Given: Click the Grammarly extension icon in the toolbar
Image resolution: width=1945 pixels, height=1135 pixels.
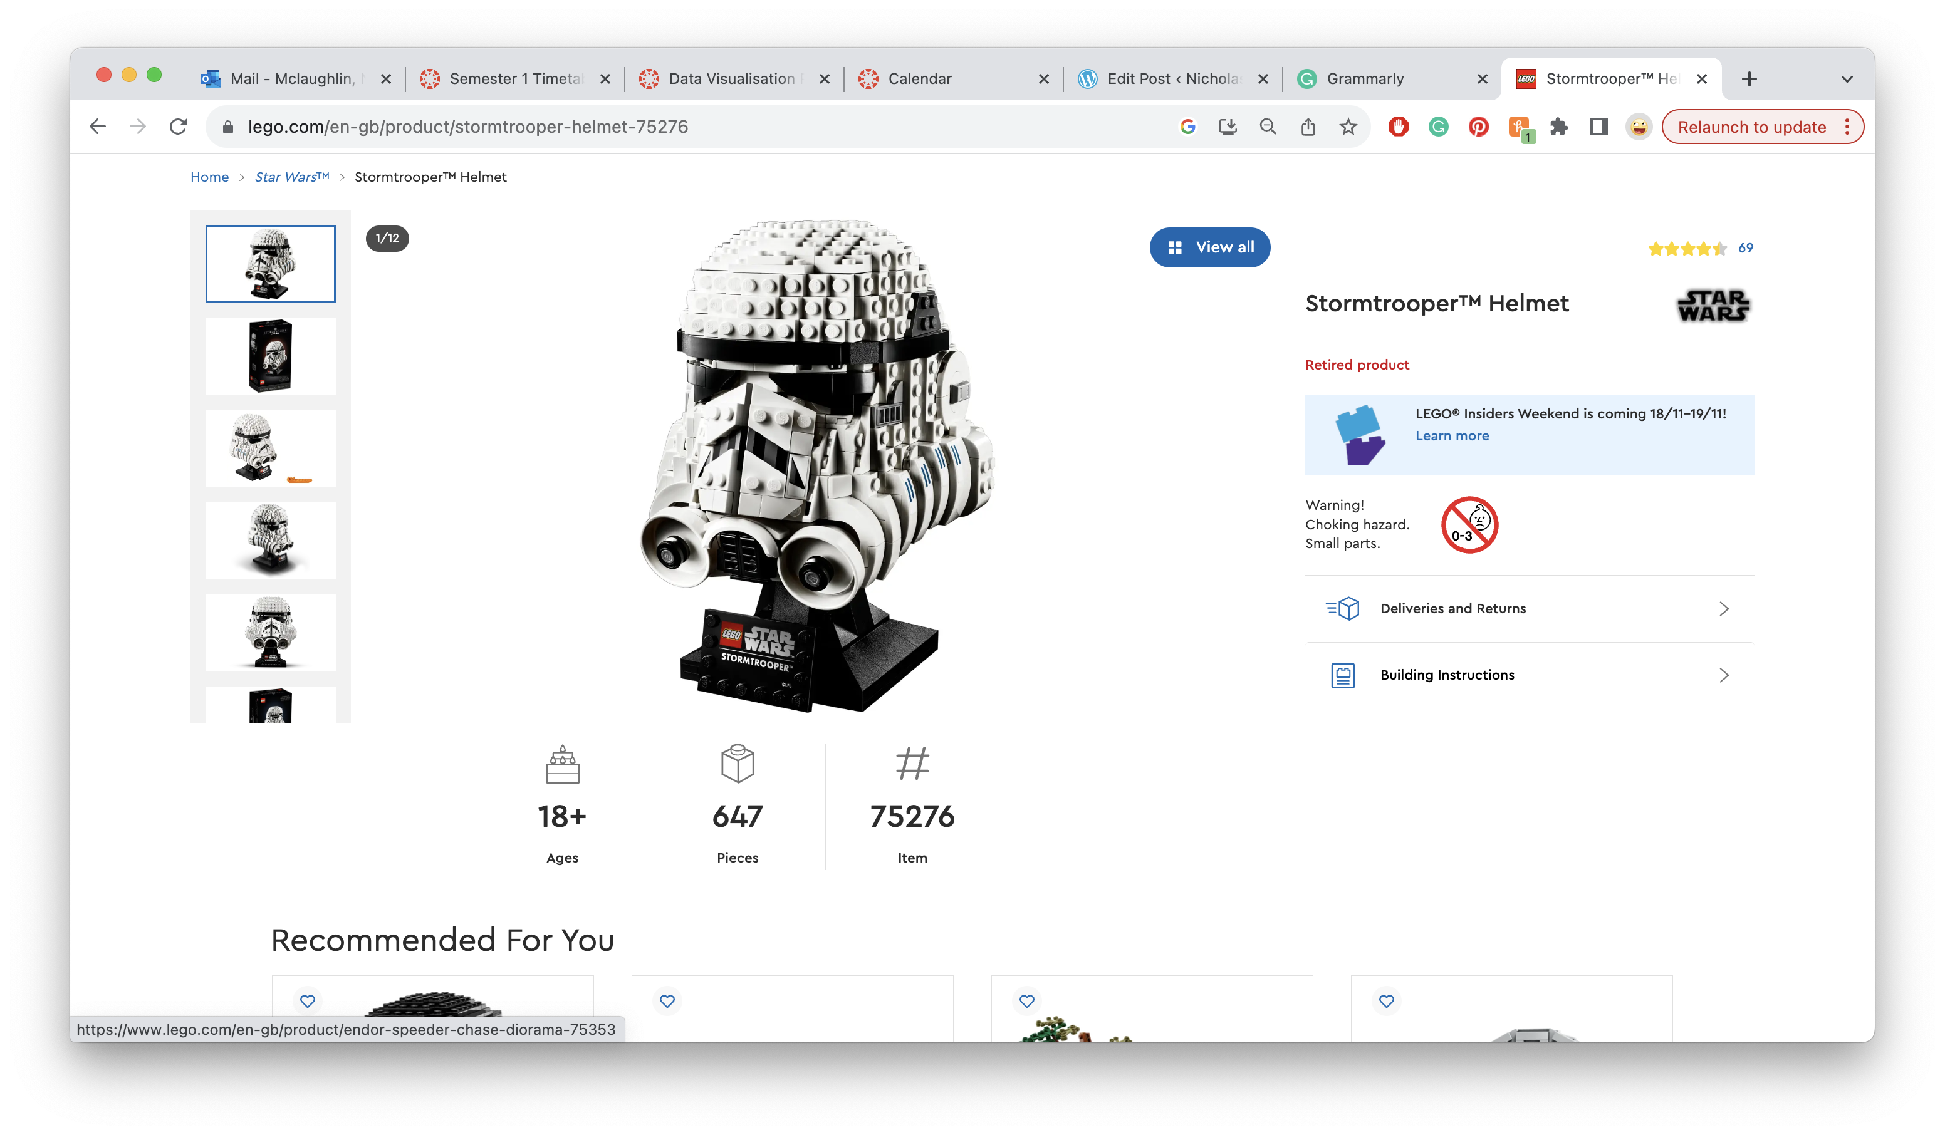Looking at the screenshot, I should pyautogui.click(x=1438, y=127).
